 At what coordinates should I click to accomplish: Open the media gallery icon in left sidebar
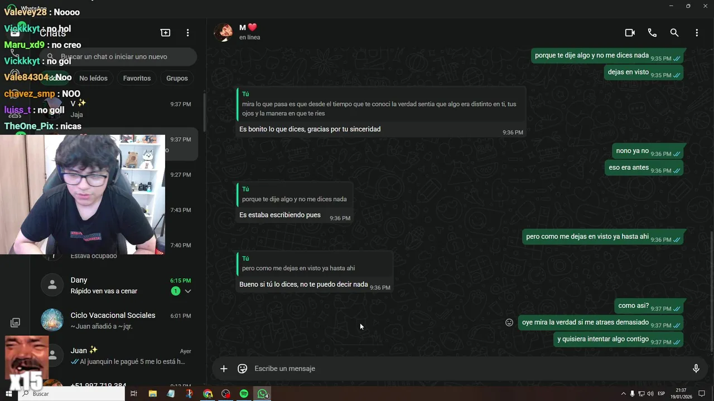click(16, 322)
